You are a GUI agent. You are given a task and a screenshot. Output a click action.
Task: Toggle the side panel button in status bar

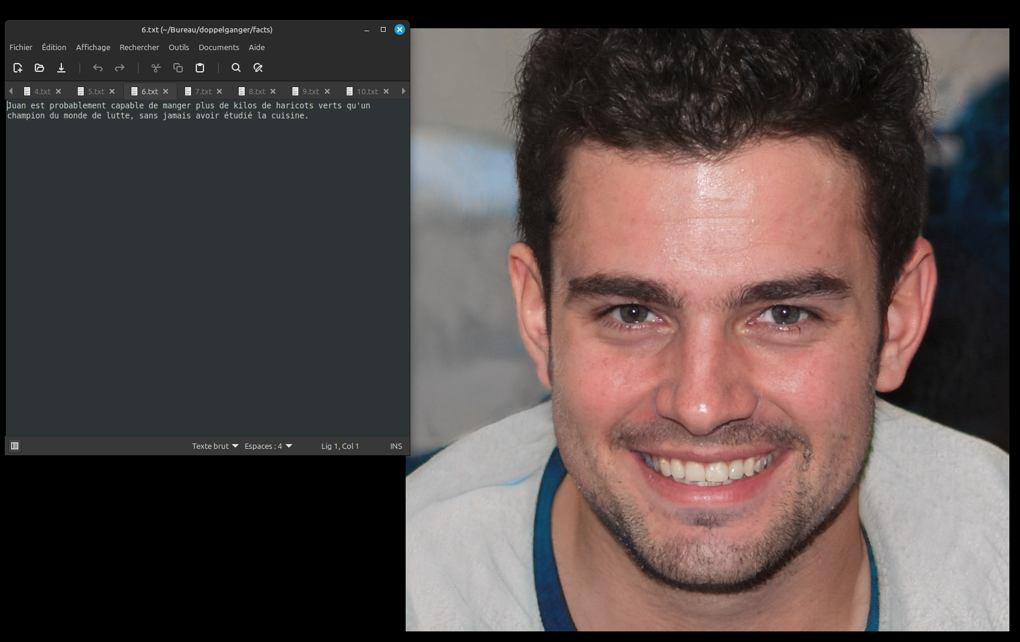15,446
